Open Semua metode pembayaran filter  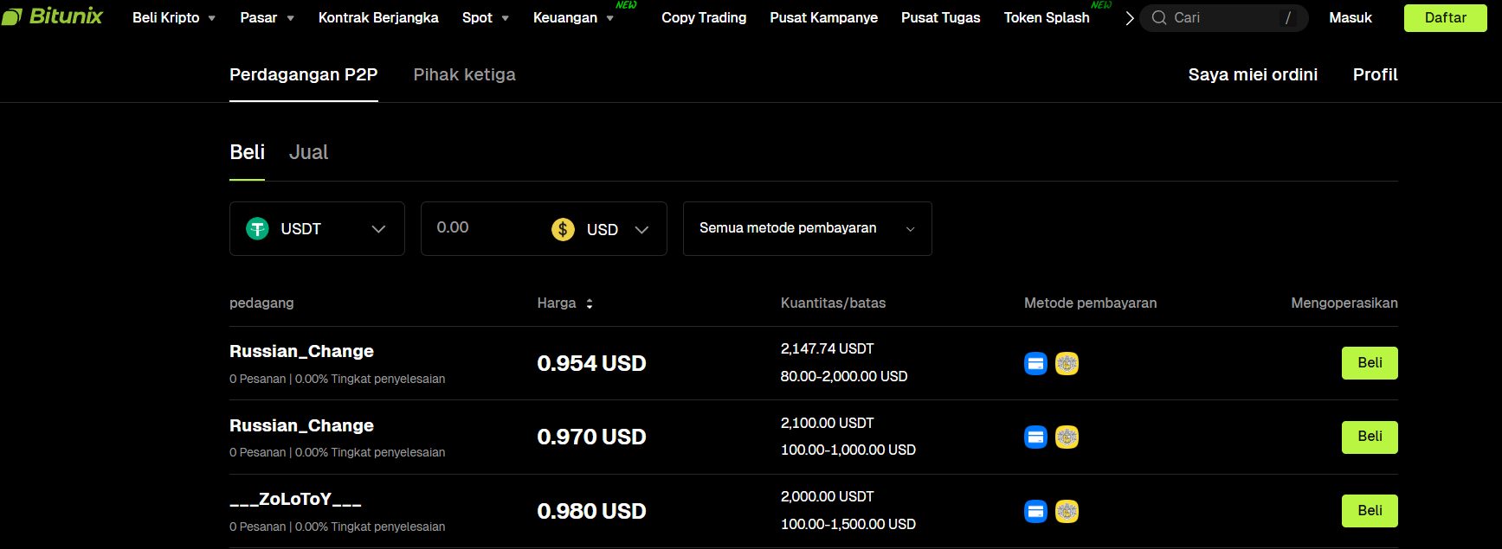808,229
